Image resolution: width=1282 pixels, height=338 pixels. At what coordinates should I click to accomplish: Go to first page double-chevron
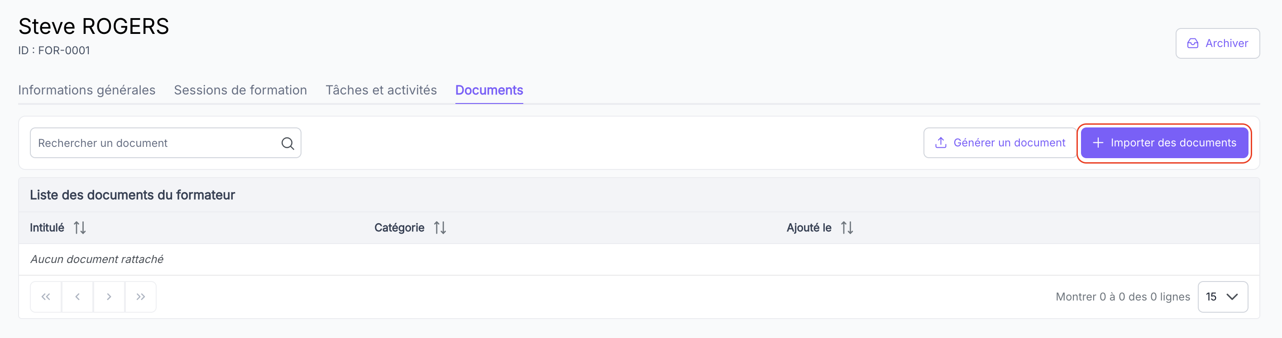point(46,297)
